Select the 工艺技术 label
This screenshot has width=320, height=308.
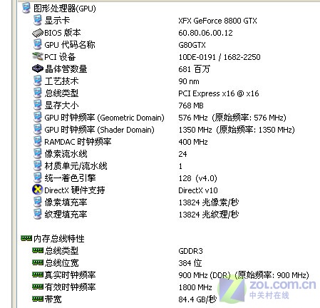pyautogui.click(x=61, y=81)
